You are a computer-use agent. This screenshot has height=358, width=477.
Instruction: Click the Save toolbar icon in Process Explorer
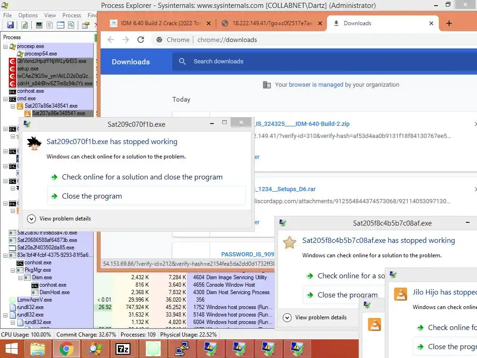pyautogui.click(x=10, y=25)
